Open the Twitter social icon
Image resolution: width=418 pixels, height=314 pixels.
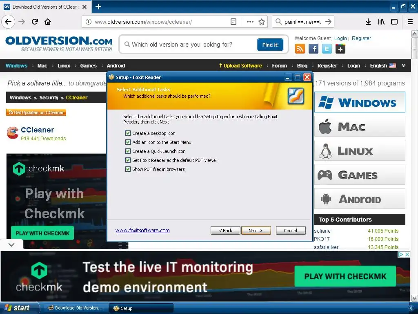[327, 49]
